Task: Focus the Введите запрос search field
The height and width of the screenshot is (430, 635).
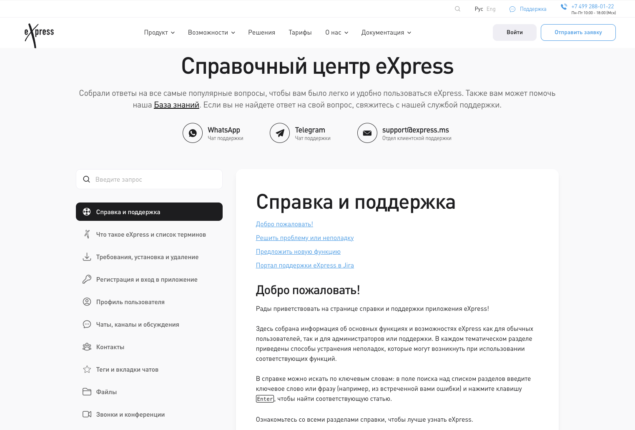Action: pyautogui.click(x=154, y=179)
